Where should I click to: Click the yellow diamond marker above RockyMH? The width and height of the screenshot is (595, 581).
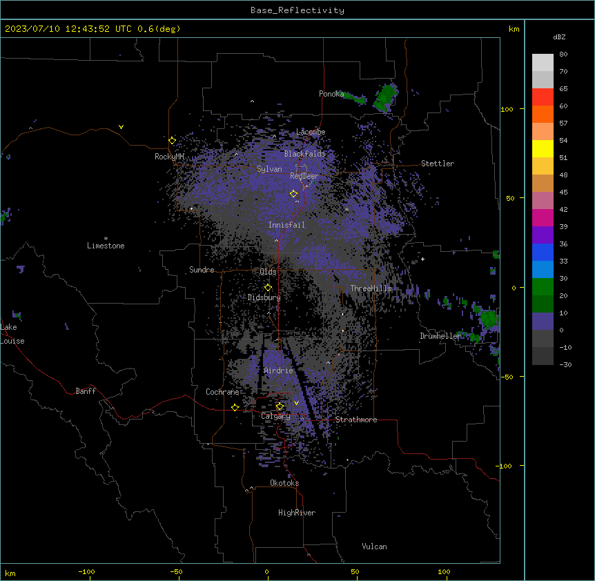172,140
